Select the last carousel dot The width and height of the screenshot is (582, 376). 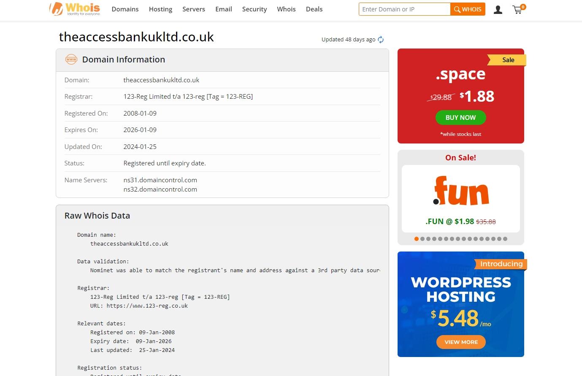[505, 239]
